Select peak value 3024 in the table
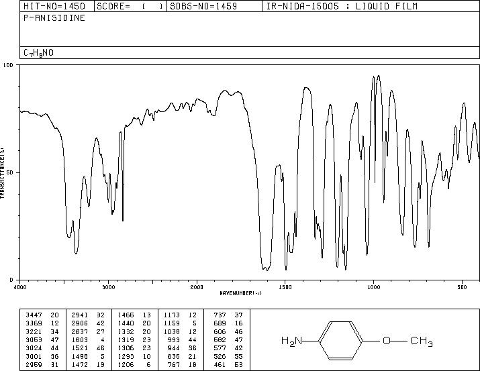Screen dimensions: 480x371 click(34, 348)
